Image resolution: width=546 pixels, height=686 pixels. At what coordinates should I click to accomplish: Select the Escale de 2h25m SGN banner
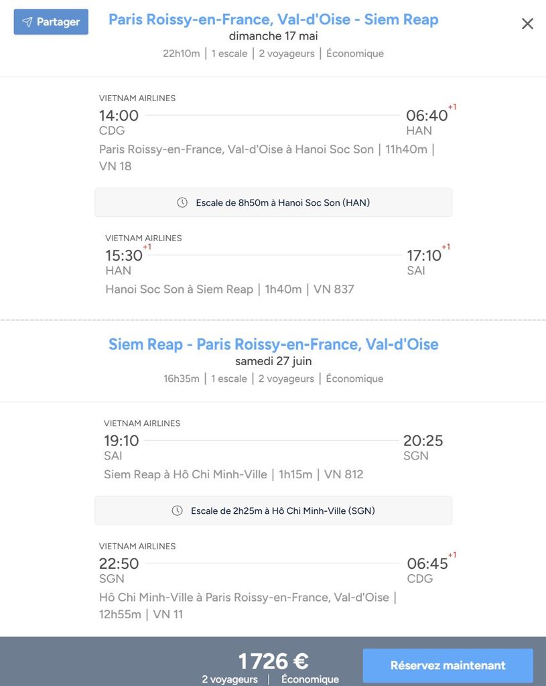pyautogui.click(x=273, y=510)
